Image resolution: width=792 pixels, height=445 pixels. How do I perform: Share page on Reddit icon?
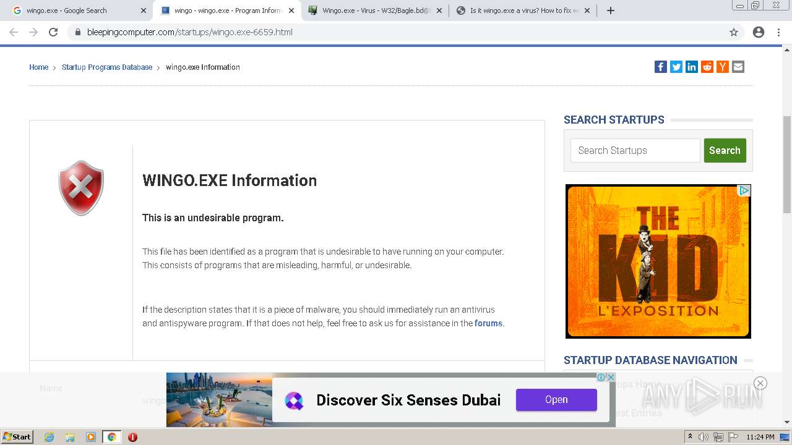pyautogui.click(x=707, y=67)
